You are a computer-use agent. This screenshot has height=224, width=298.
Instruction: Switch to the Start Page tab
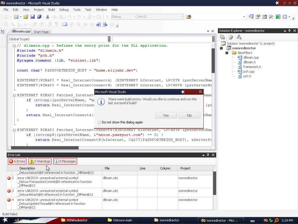tap(41, 32)
